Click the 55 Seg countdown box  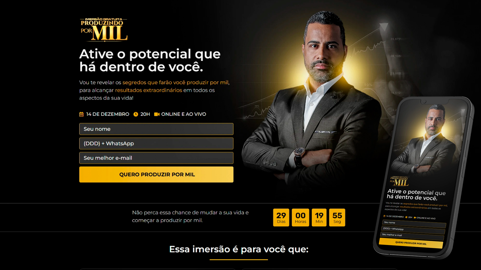[x=337, y=217]
